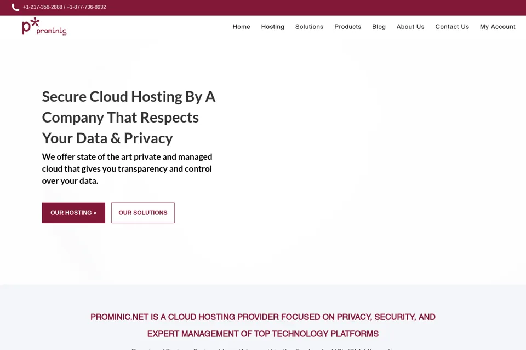Image resolution: width=526 pixels, height=350 pixels.
Task: Select the hero heading 'Secure Cloud Hosting By A'
Action: pos(128,97)
